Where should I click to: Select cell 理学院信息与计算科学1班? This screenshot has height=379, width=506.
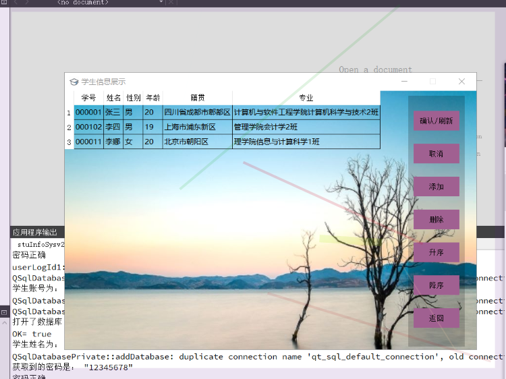point(306,142)
